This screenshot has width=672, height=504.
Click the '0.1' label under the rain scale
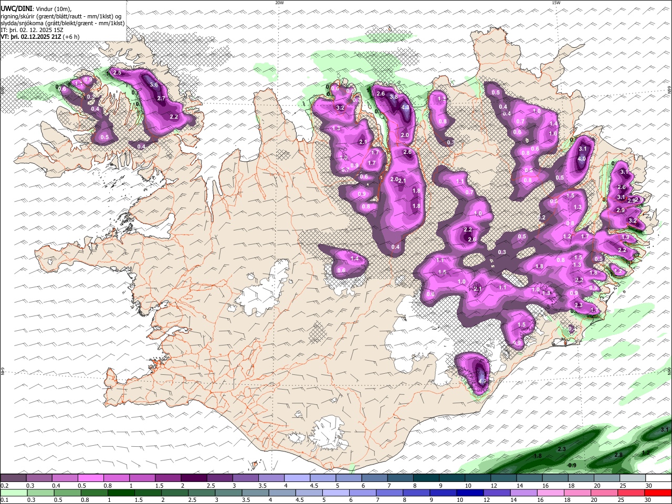5,500
